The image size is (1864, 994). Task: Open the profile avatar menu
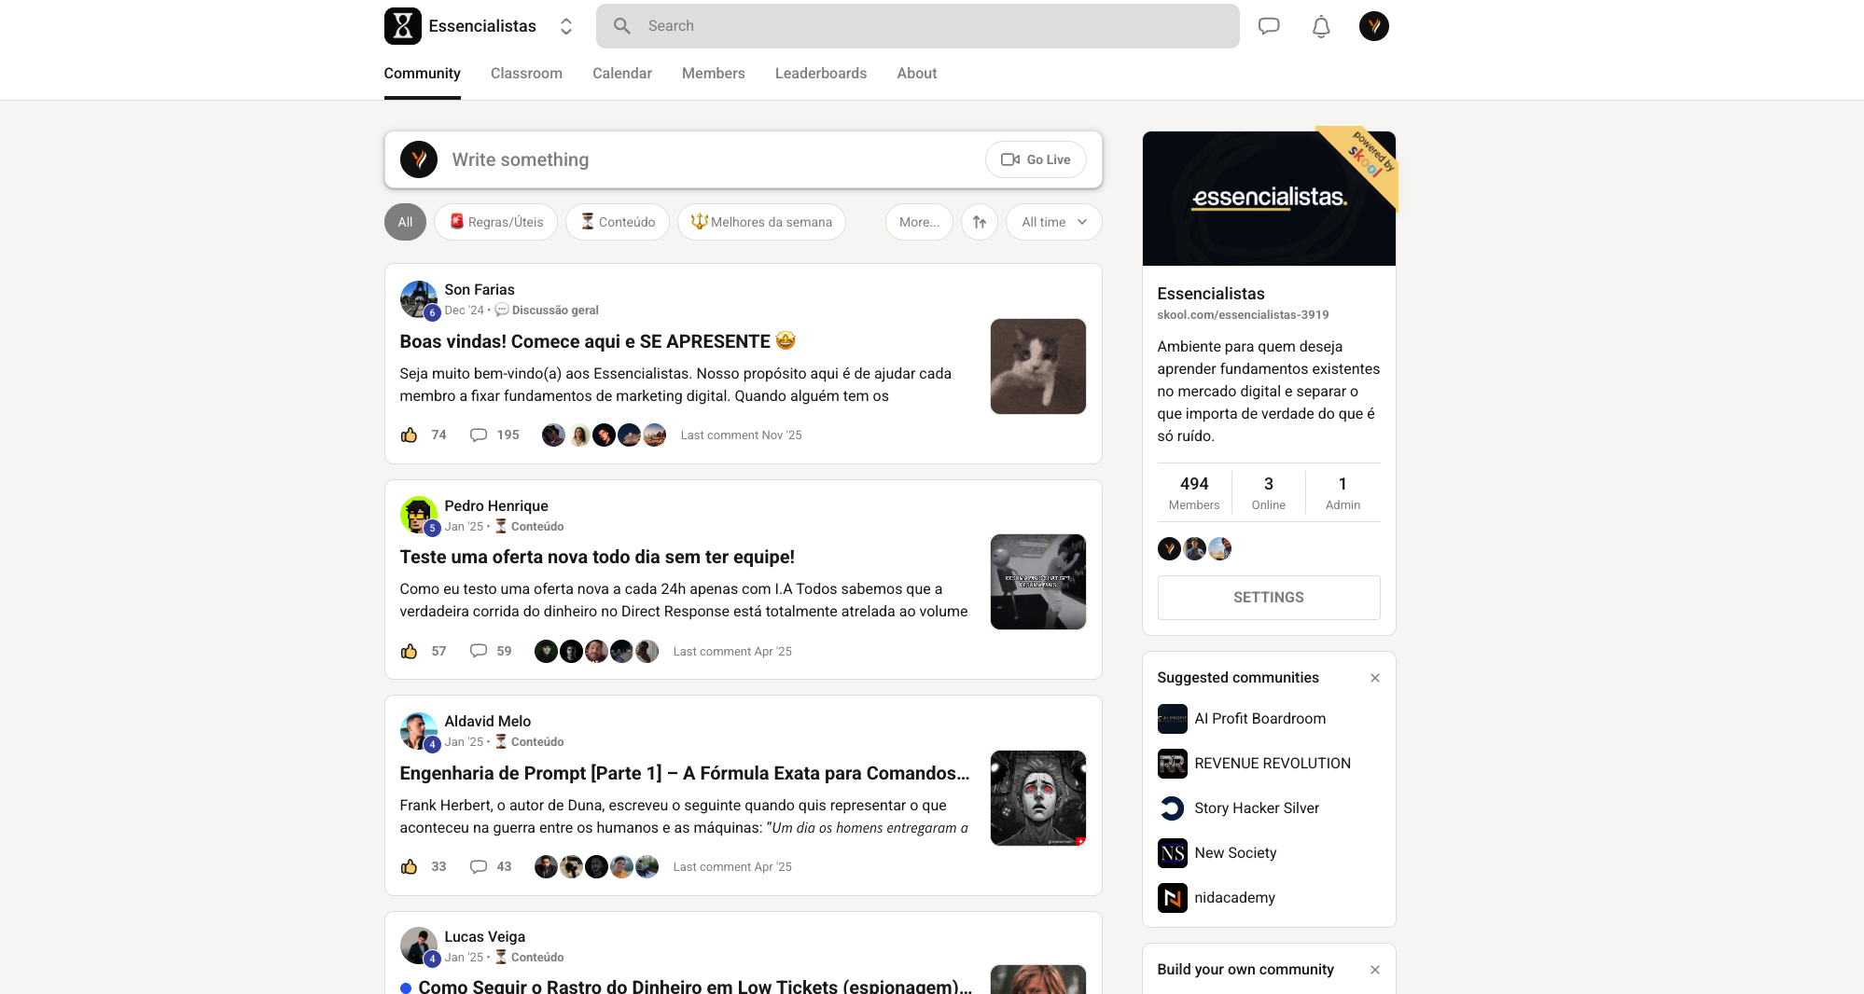click(x=1374, y=26)
